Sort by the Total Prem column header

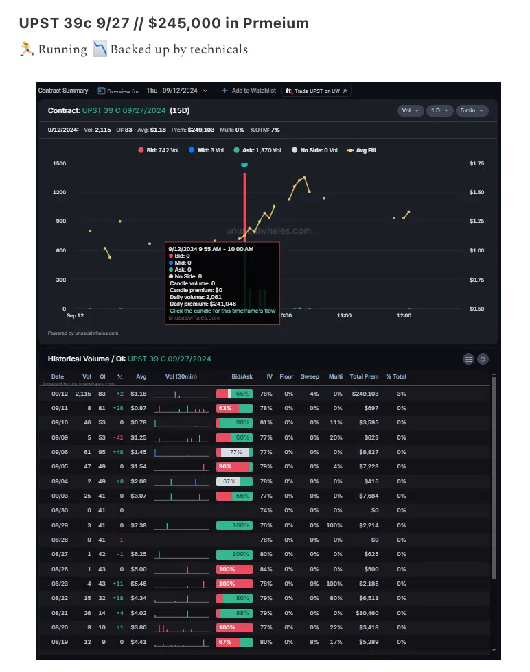(364, 376)
